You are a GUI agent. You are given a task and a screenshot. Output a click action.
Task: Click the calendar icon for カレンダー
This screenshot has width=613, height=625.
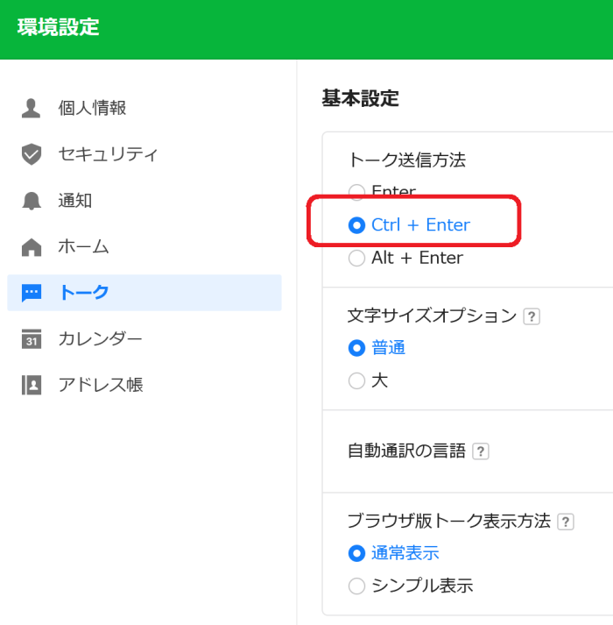pyautogui.click(x=31, y=339)
